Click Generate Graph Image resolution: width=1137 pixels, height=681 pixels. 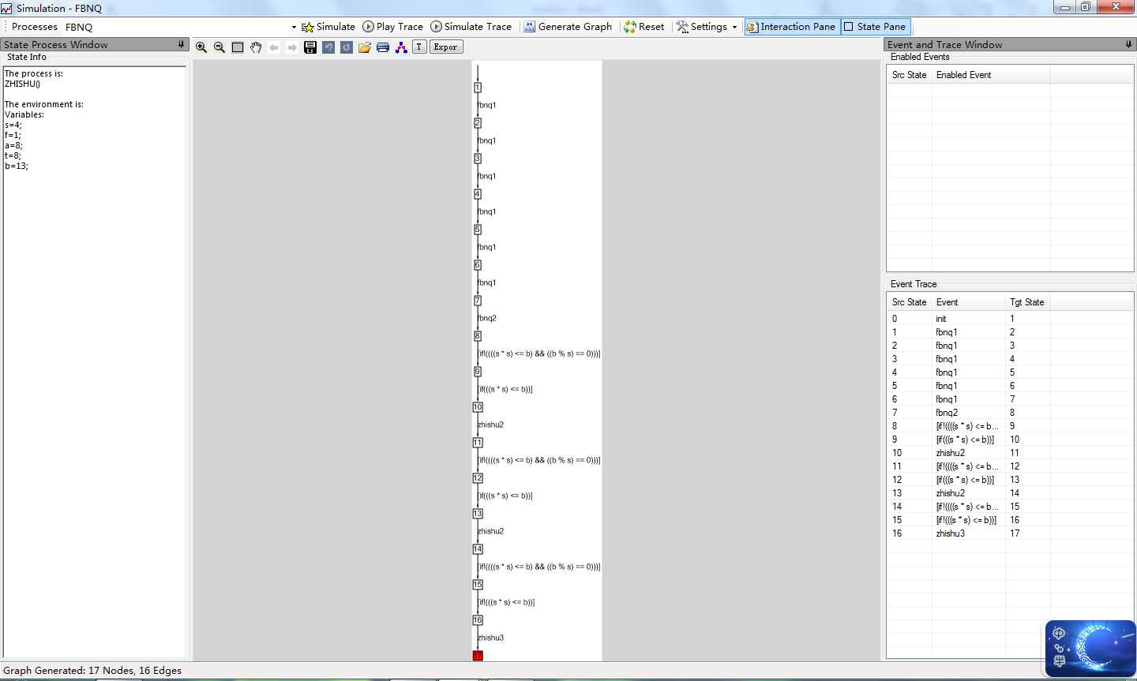[568, 27]
